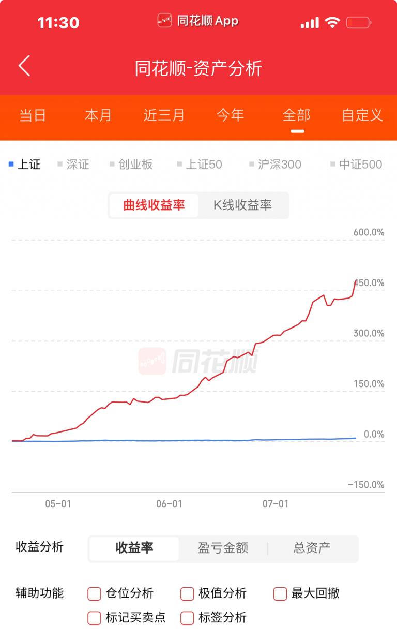Show 沪深300 index on chart
Viewport: 397px width, 640px height.
[x=275, y=165]
